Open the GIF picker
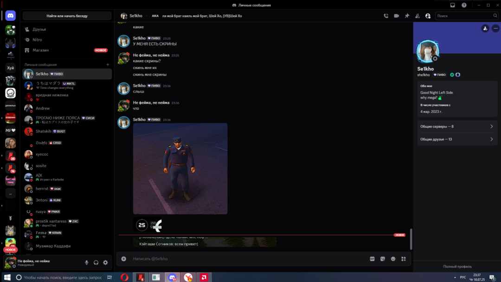The height and width of the screenshot is (282, 501). tap(372, 259)
